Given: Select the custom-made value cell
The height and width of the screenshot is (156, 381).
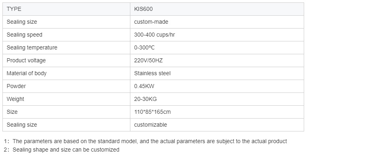Looking at the screenshot, I should 217,22.
